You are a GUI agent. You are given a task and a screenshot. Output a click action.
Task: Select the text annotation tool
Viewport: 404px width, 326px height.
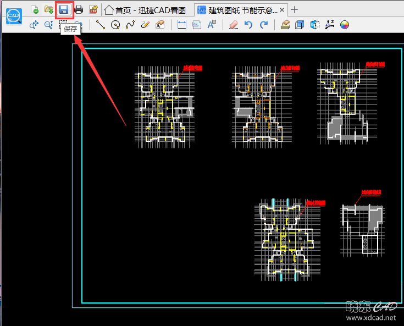(212, 25)
